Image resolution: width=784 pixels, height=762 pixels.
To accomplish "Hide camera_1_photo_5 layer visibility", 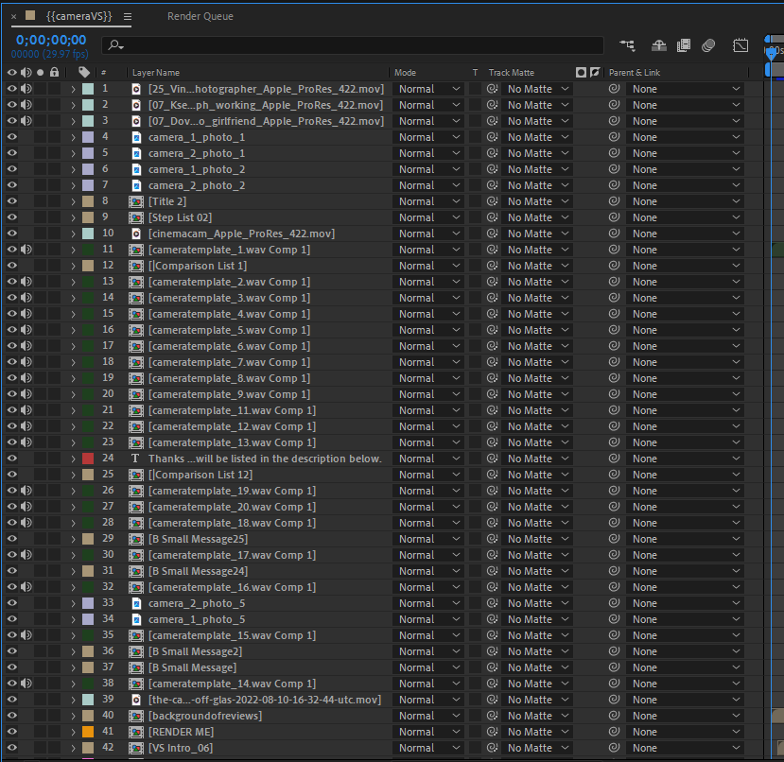I will tap(12, 619).
